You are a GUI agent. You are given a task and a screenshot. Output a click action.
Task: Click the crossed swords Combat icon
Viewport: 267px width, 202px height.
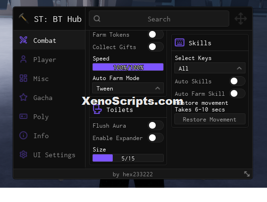pyautogui.click(x=23, y=40)
